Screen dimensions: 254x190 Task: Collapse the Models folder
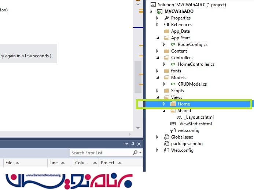(158, 78)
